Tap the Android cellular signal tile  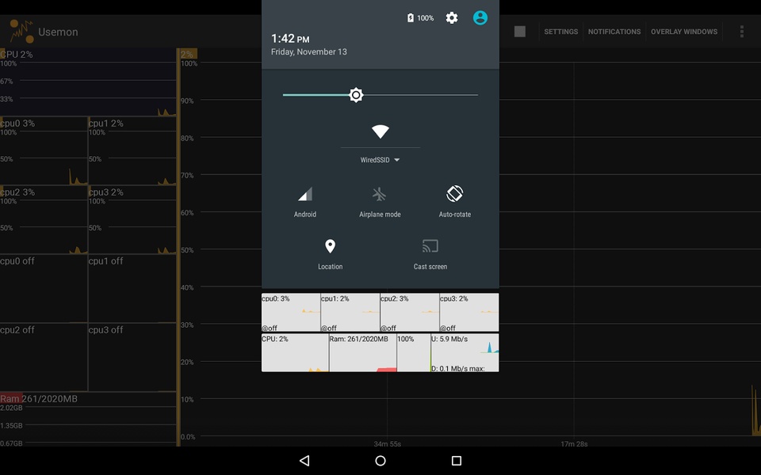(x=304, y=203)
